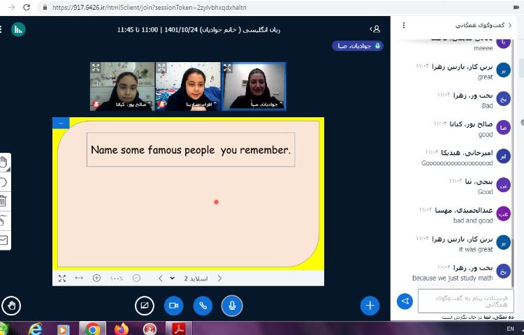Toggle the user list panel
Screen dimensions: 524x335
(376, 29)
